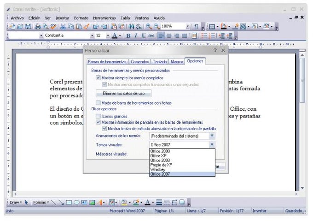Select 'Office 2000' theme from list
The width and height of the screenshot is (313, 221).
pyautogui.click(x=182, y=151)
